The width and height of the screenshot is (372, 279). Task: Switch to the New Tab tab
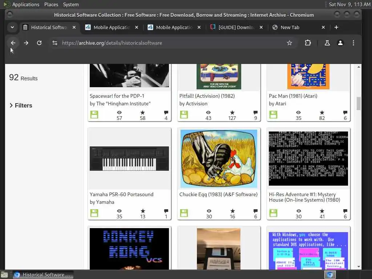[x=290, y=27]
